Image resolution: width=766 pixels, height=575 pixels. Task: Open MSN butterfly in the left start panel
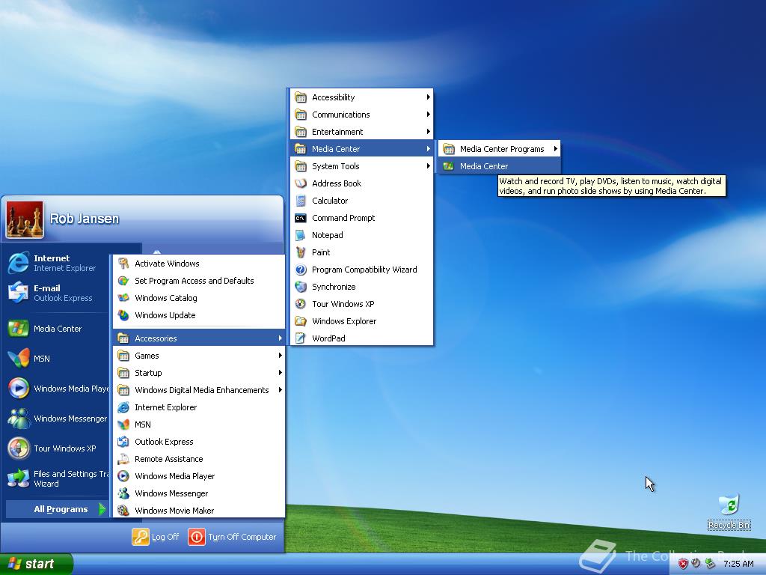tap(58, 359)
